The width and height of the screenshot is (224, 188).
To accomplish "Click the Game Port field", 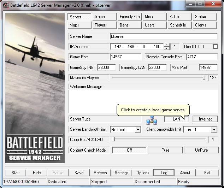I will pyautogui.click(x=125, y=57).
